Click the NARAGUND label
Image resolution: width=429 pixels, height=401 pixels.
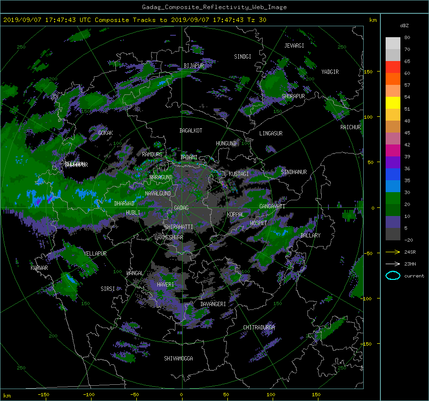pyautogui.click(x=161, y=177)
